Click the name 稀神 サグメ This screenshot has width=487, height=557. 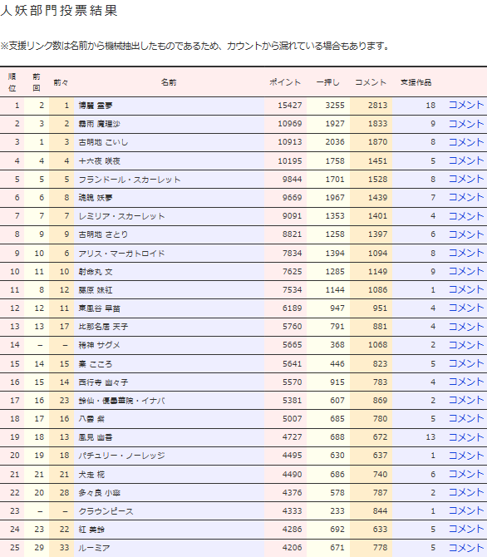coord(99,345)
